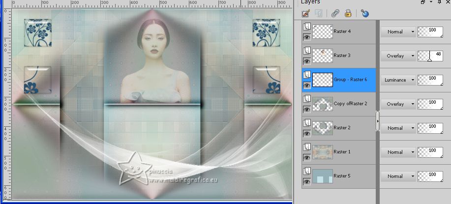
Task: Click the auto-hide pin on Layers panel
Action: coord(439,2)
